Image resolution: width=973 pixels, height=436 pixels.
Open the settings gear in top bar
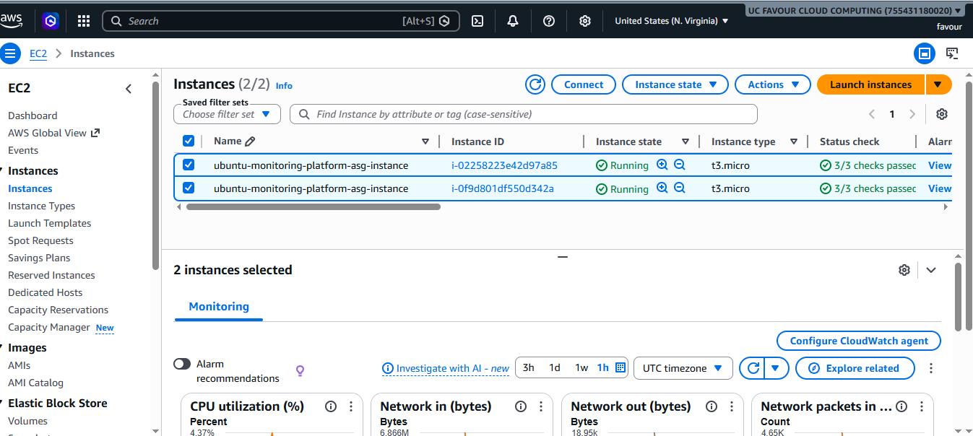pyautogui.click(x=585, y=21)
